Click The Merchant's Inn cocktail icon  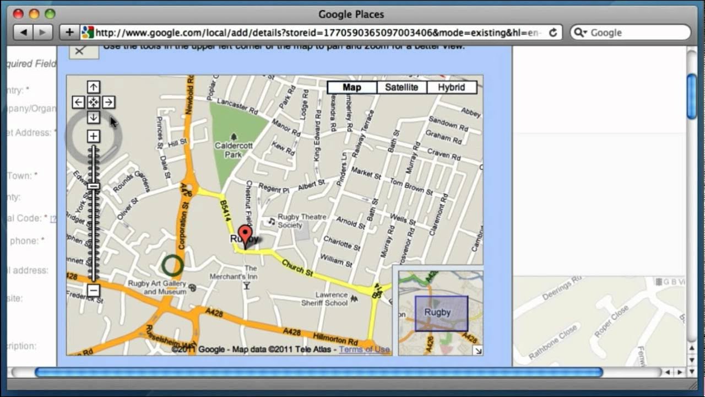(x=247, y=285)
